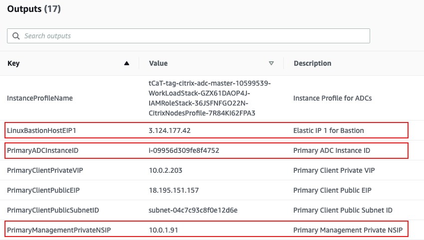Click the Description column header
This screenshot has width=424, height=240.
(x=312, y=63)
